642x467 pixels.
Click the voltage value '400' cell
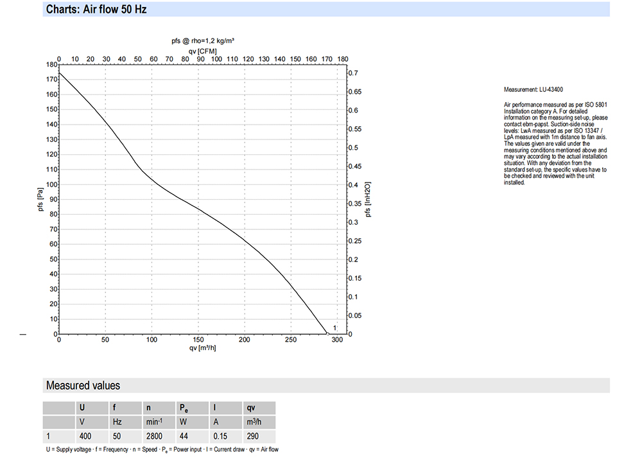92,436
